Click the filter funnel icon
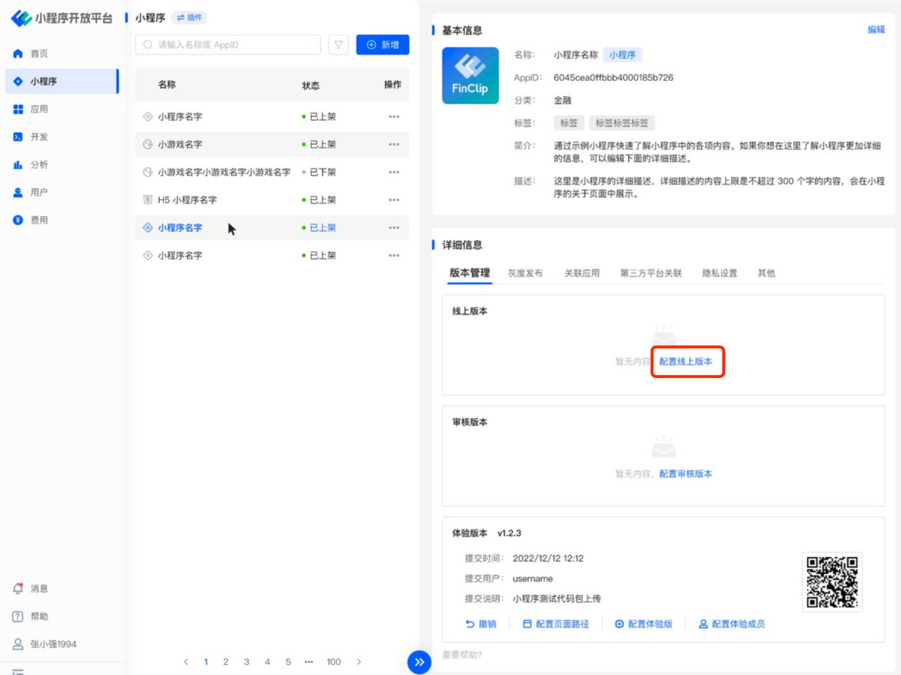901x675 pixels. [x=338, y=45]
